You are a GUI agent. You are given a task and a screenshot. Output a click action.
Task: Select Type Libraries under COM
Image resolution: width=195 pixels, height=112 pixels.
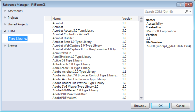tap(18, 39)
